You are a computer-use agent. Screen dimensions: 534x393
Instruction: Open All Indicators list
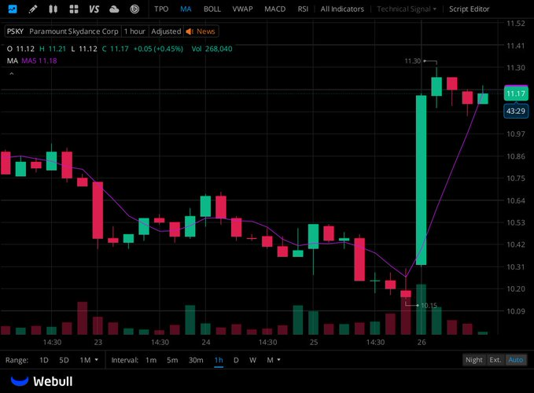pos(342,9)
